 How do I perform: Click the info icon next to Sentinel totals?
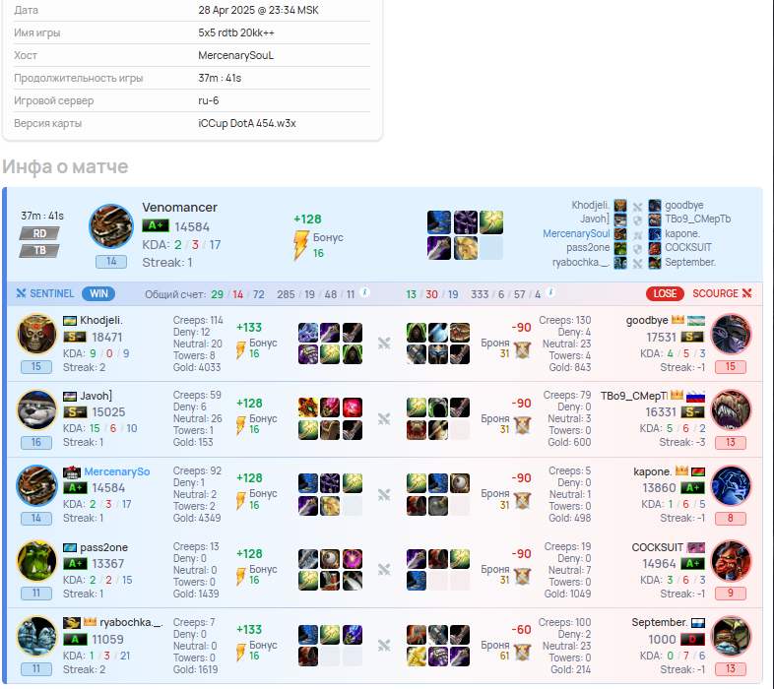364,292
